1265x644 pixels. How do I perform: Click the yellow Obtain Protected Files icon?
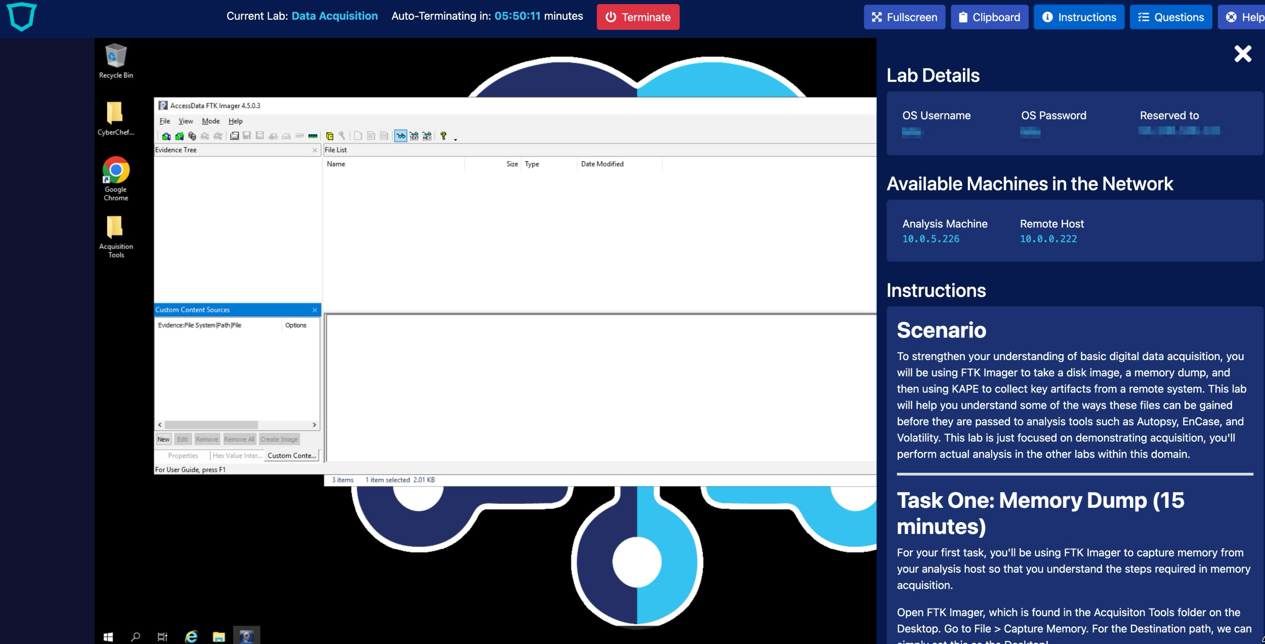(329, 136)
